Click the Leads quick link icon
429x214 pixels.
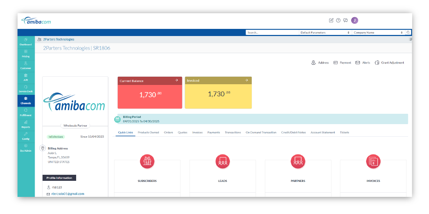(223, 162)
